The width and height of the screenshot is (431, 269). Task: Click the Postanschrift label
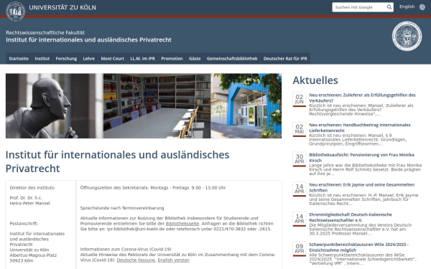[x=24, y=224]
